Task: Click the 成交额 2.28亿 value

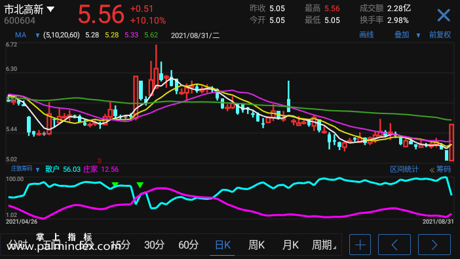Action: pos(399,9)
